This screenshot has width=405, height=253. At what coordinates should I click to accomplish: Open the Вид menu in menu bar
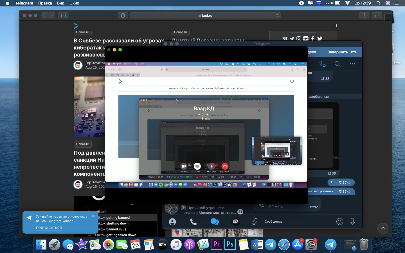(61, 3)
